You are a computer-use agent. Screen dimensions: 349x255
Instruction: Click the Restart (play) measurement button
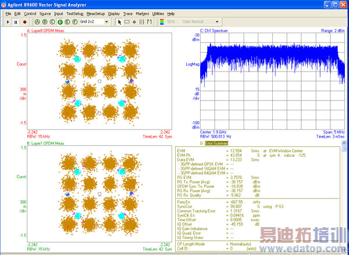pos(7,21)
